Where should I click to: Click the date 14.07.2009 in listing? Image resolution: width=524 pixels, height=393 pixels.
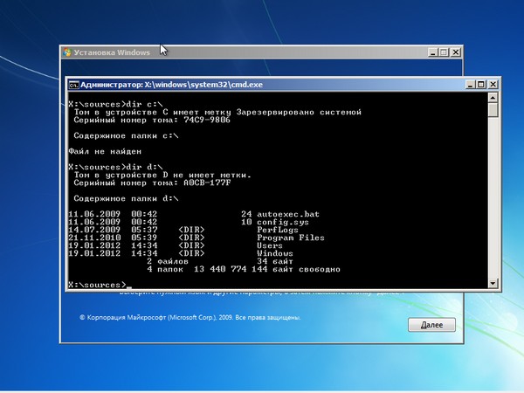pyautogui.click(x=94, y=230)
